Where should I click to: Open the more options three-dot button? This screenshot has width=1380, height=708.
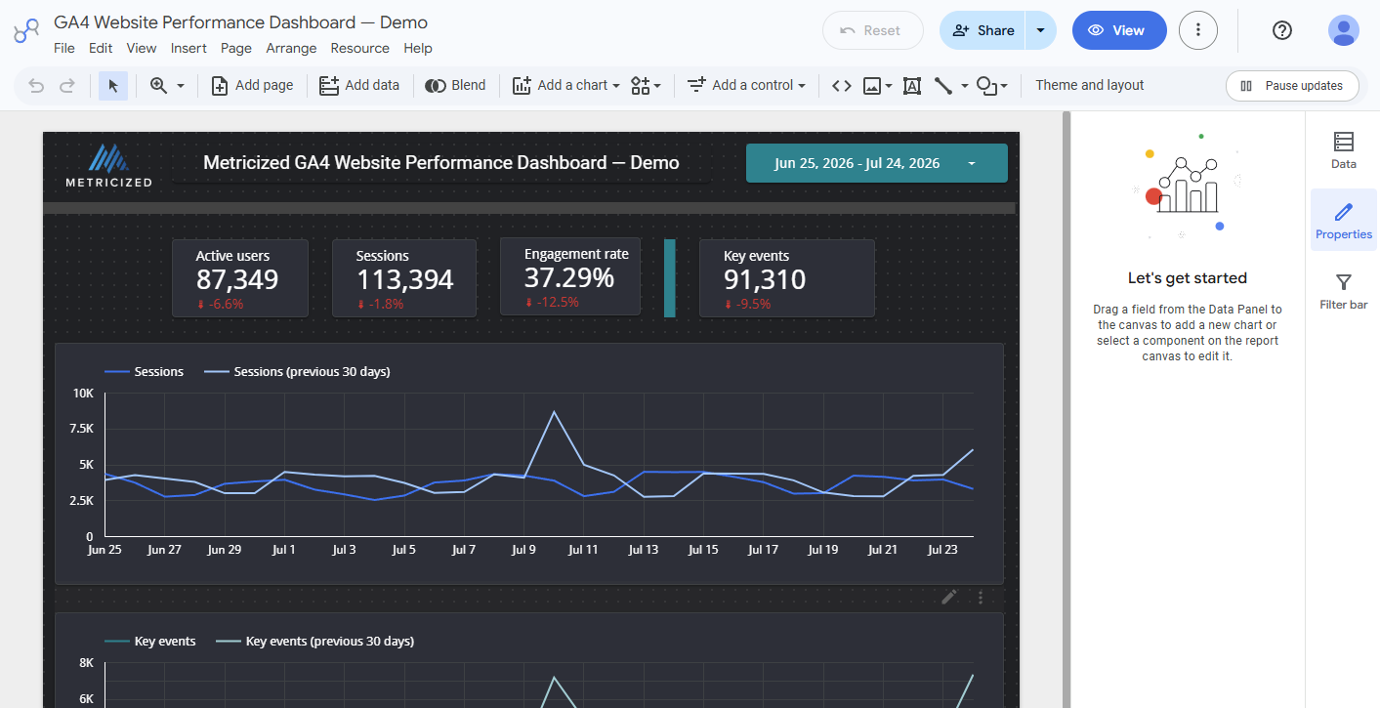pos(1198,30)
